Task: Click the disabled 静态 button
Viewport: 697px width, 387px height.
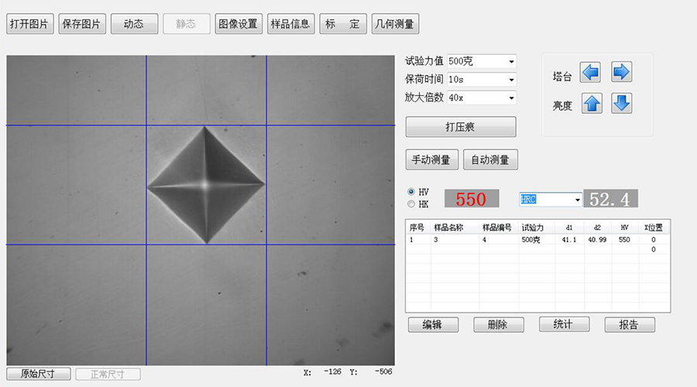Action: coord(186,23)
